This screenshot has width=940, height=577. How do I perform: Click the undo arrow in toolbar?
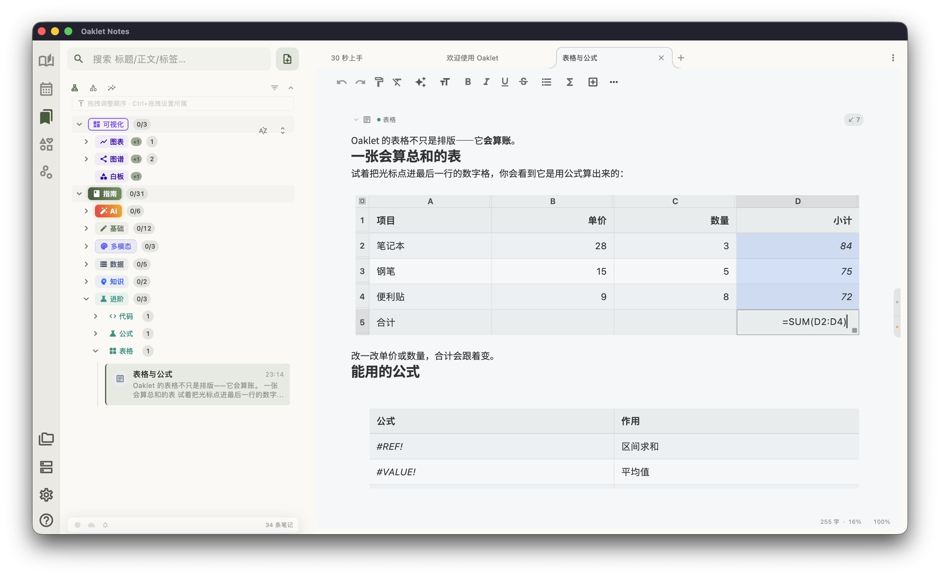342,82
